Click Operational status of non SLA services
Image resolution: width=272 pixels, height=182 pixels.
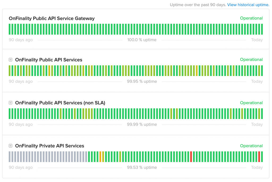pos(251,103)
